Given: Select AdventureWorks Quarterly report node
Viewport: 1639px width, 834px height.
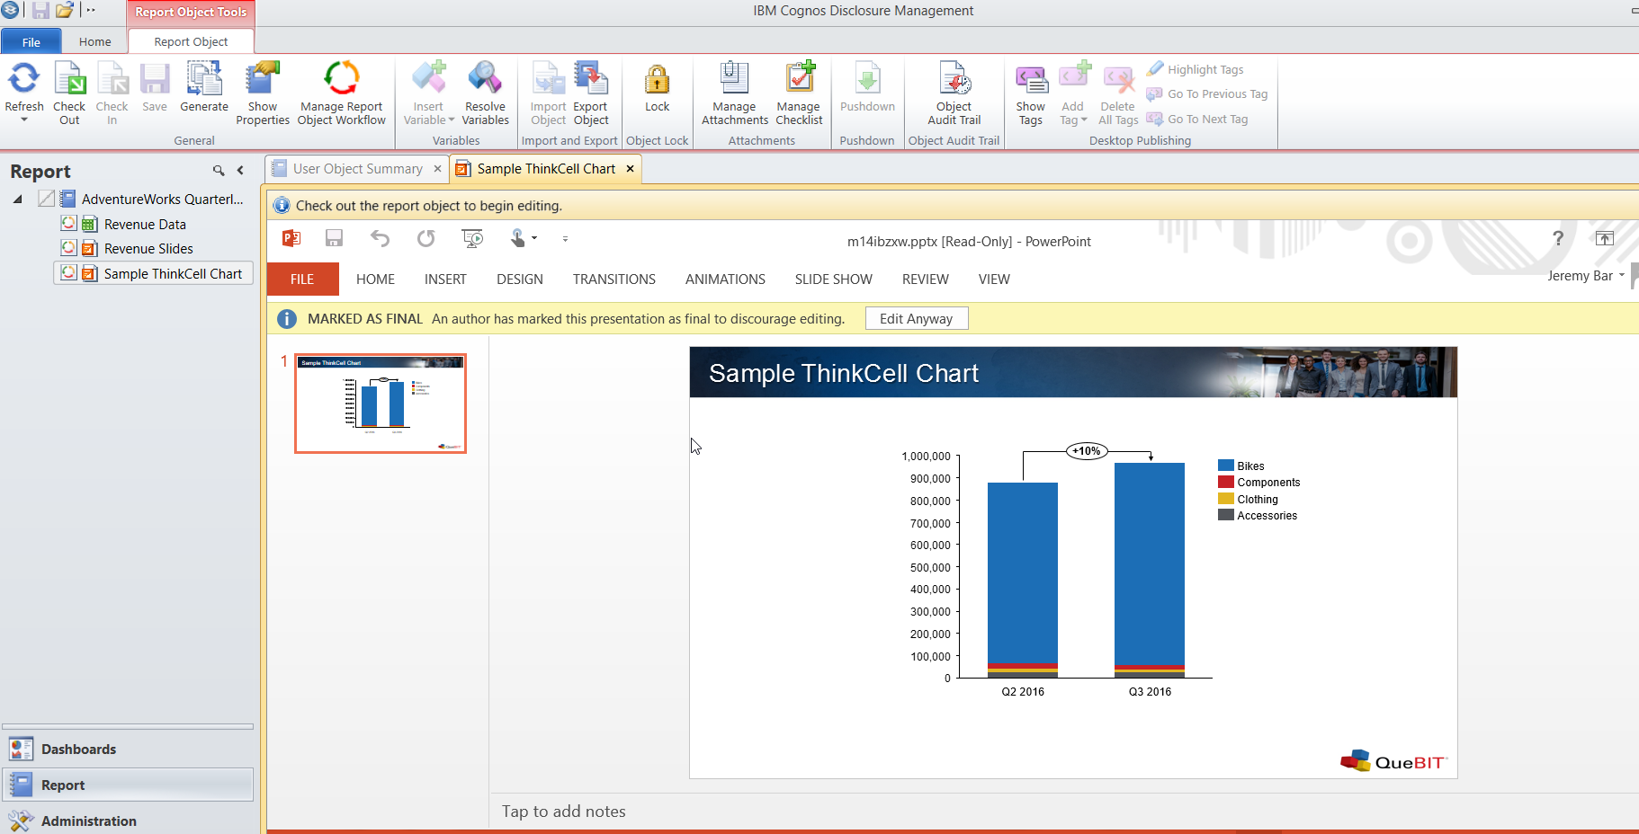Looking at the screenshot, I should point(163,200).
